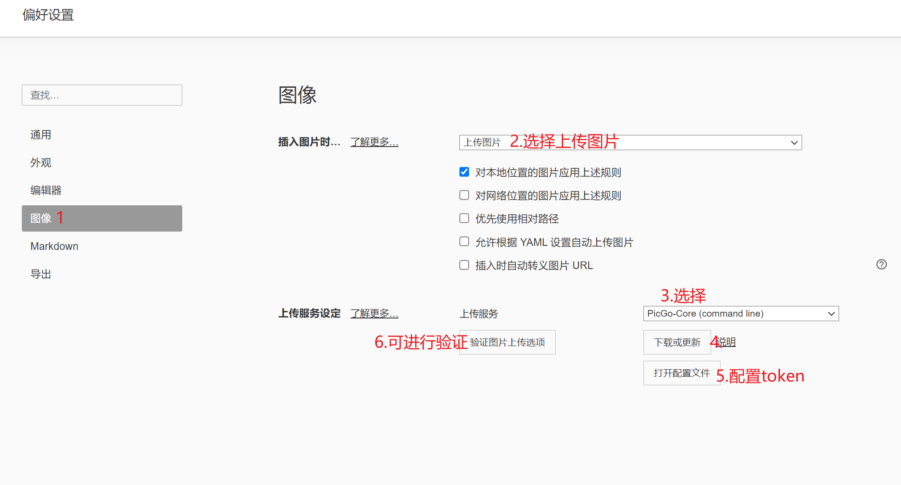Image resolution: width=901 pixels, height=485 pixels.
Task: Go to 导出 preferences section
Action: coord(41,274)
